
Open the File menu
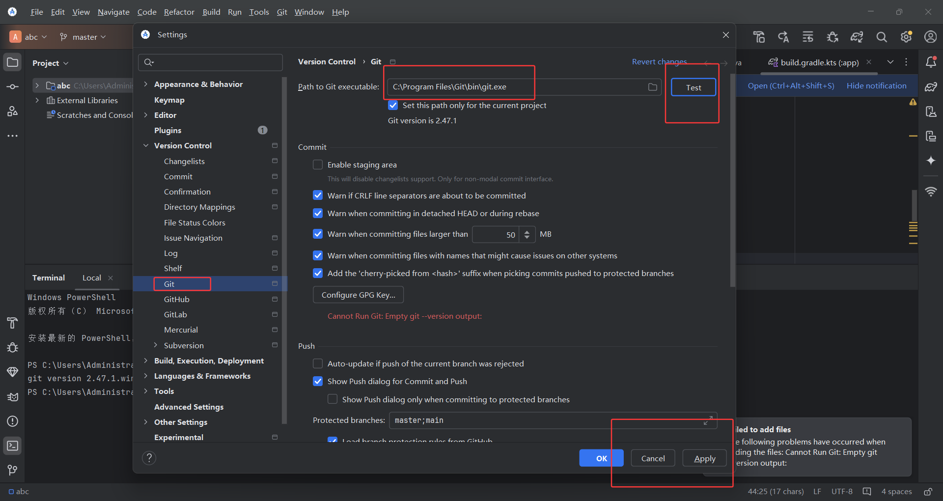pyautogui.click(x=37, y=12)
